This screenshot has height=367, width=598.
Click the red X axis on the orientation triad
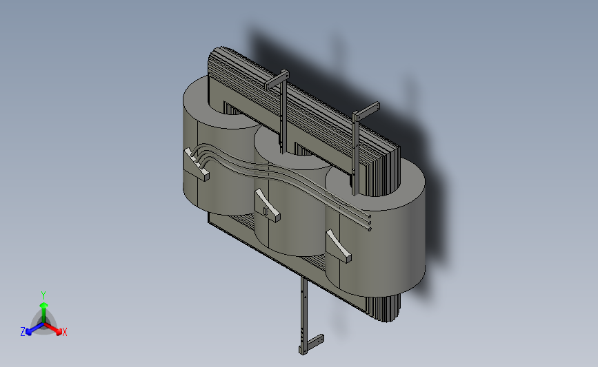click(53, 328)
